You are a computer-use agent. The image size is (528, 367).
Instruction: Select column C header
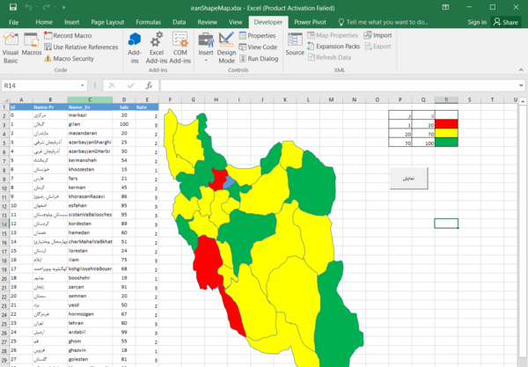point(90,99)
